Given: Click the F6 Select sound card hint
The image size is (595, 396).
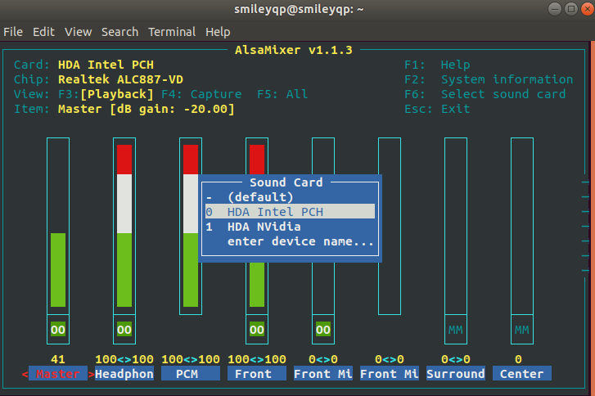Looking at the screenshot, I should pos(485,94).
